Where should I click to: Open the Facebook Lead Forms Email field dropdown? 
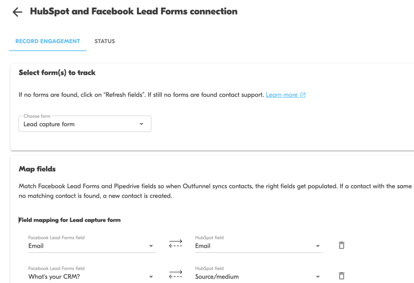coord(151,246)
